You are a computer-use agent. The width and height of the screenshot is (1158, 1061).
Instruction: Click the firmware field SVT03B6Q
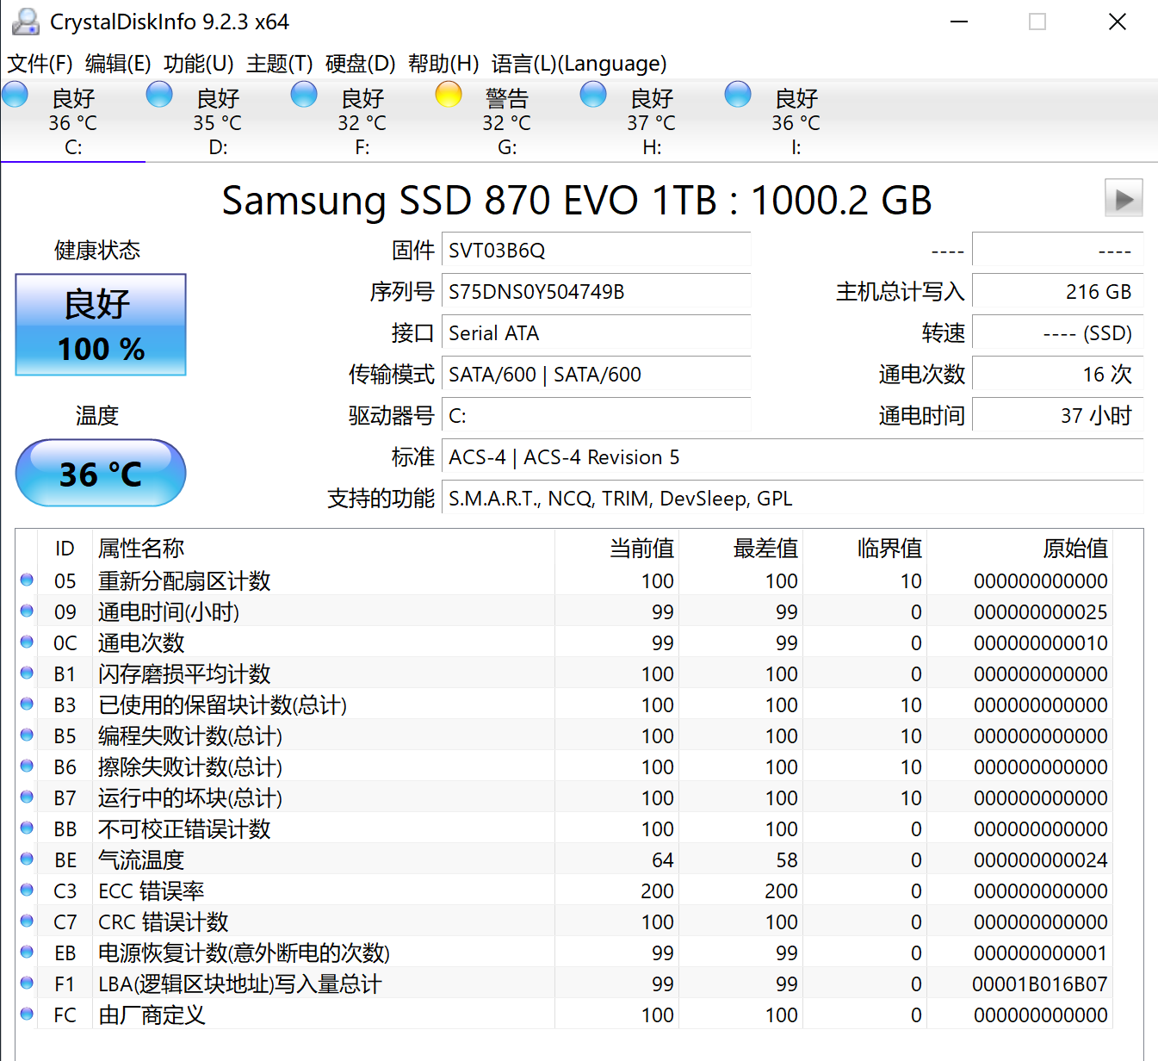pos(596,251)
